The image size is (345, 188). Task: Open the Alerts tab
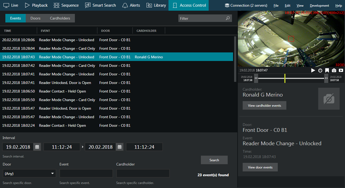pyautogui.click(x=131, y=5)
